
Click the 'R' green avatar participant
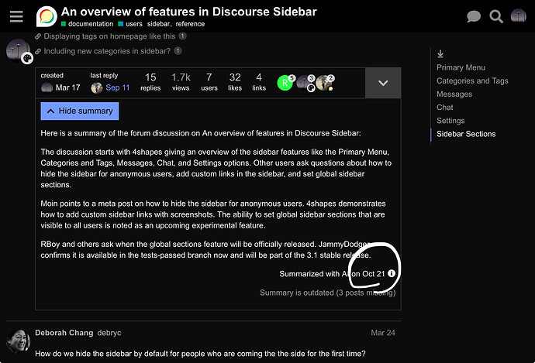(x=285, y=83)
